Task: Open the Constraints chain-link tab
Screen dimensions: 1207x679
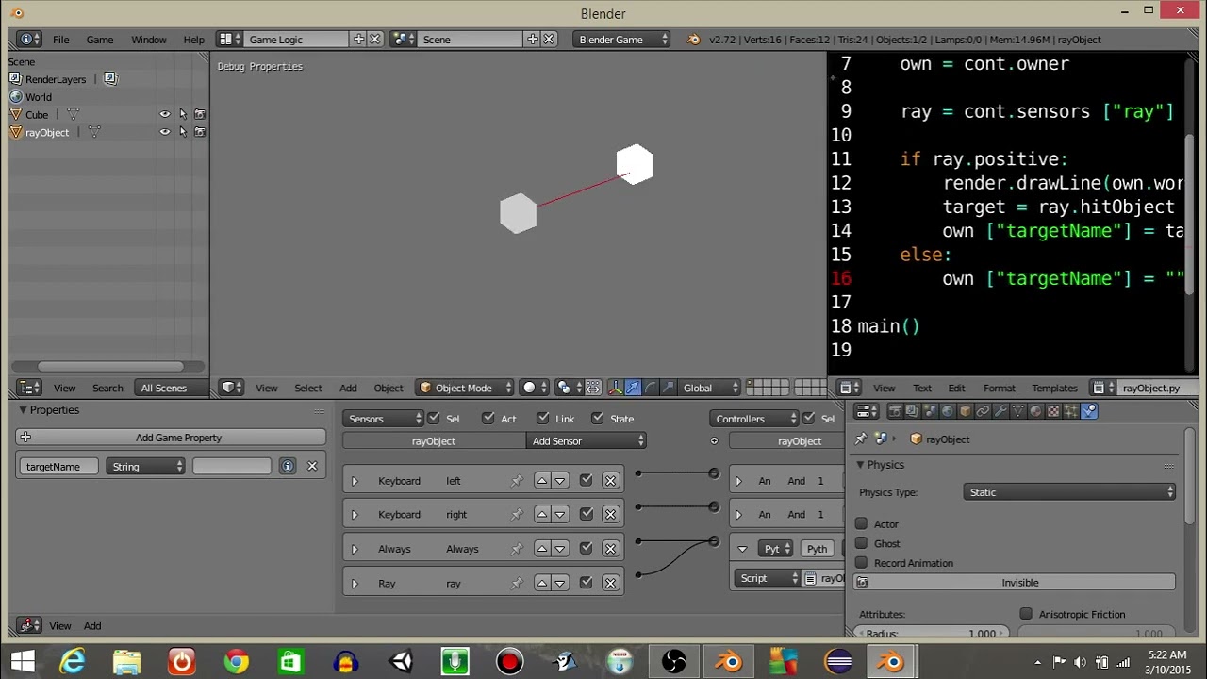Action: click(983, 410)
